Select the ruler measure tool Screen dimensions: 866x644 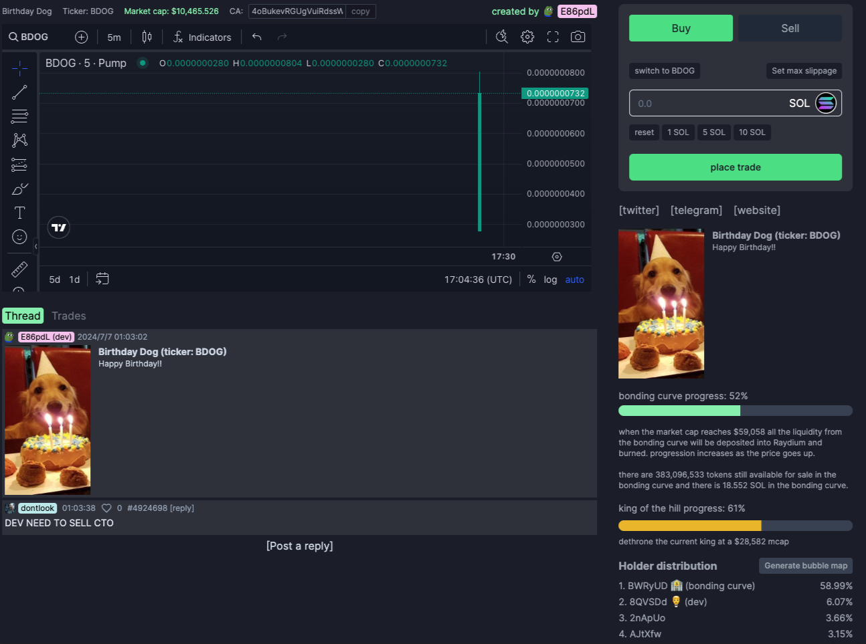(19, 269)
